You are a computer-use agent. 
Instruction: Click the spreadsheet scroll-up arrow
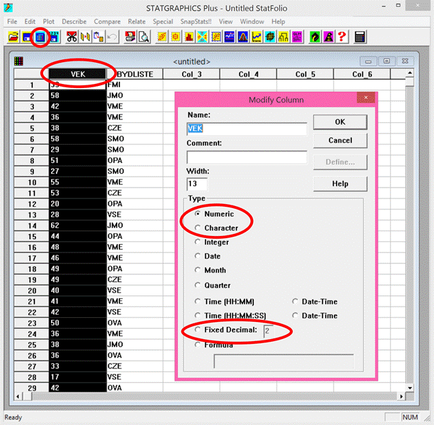click(409, 73)
